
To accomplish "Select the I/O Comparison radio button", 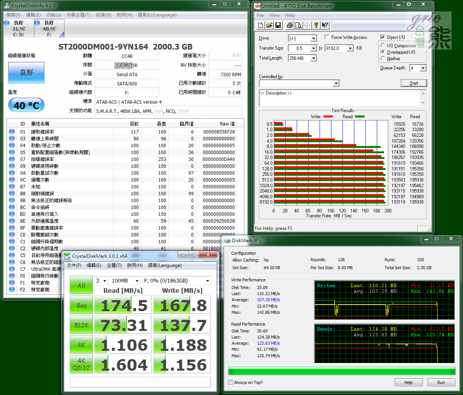I will click(x=383, y=45).
